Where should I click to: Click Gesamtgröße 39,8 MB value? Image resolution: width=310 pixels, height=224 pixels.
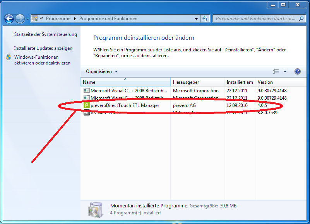228,206
